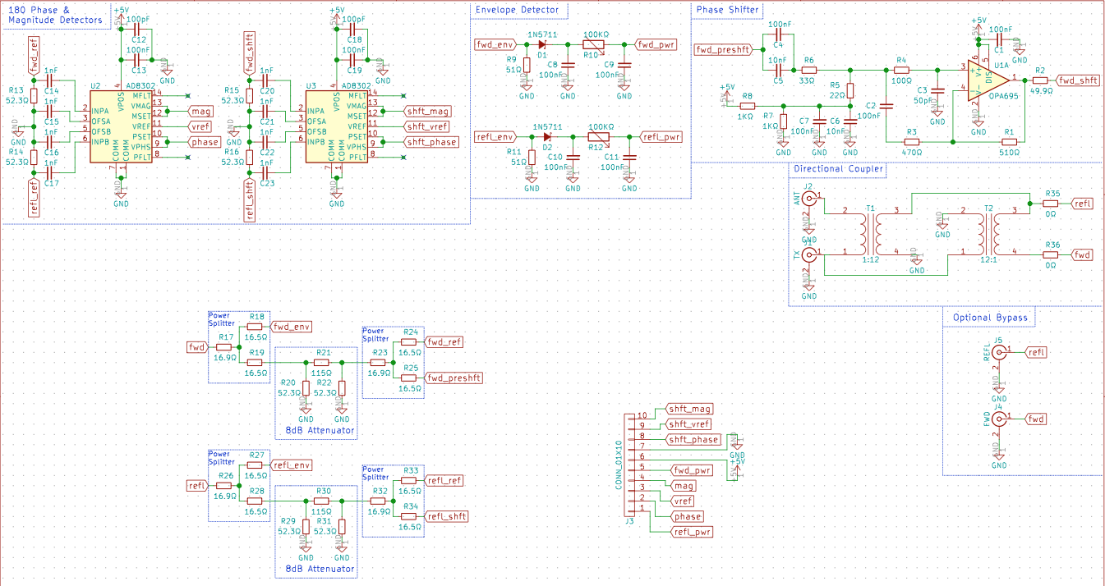Click the refl_env label in Envelope Detector
This screenshot has width=1105, height=586.
496,136
